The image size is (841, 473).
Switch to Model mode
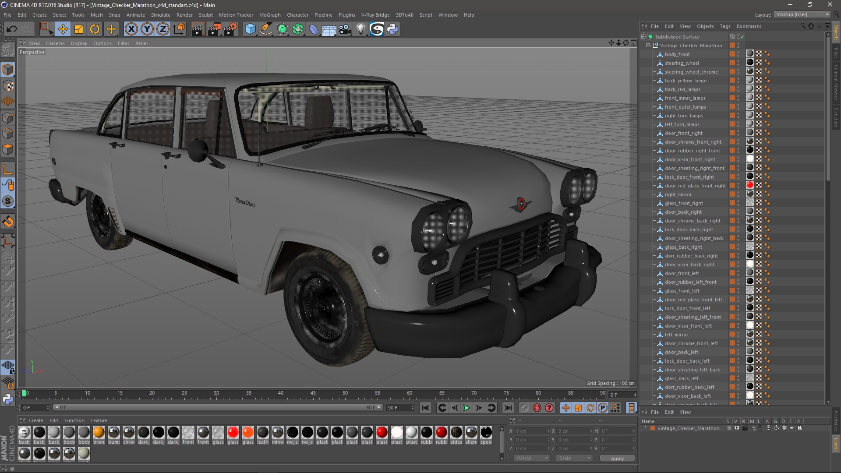(8, 70)
